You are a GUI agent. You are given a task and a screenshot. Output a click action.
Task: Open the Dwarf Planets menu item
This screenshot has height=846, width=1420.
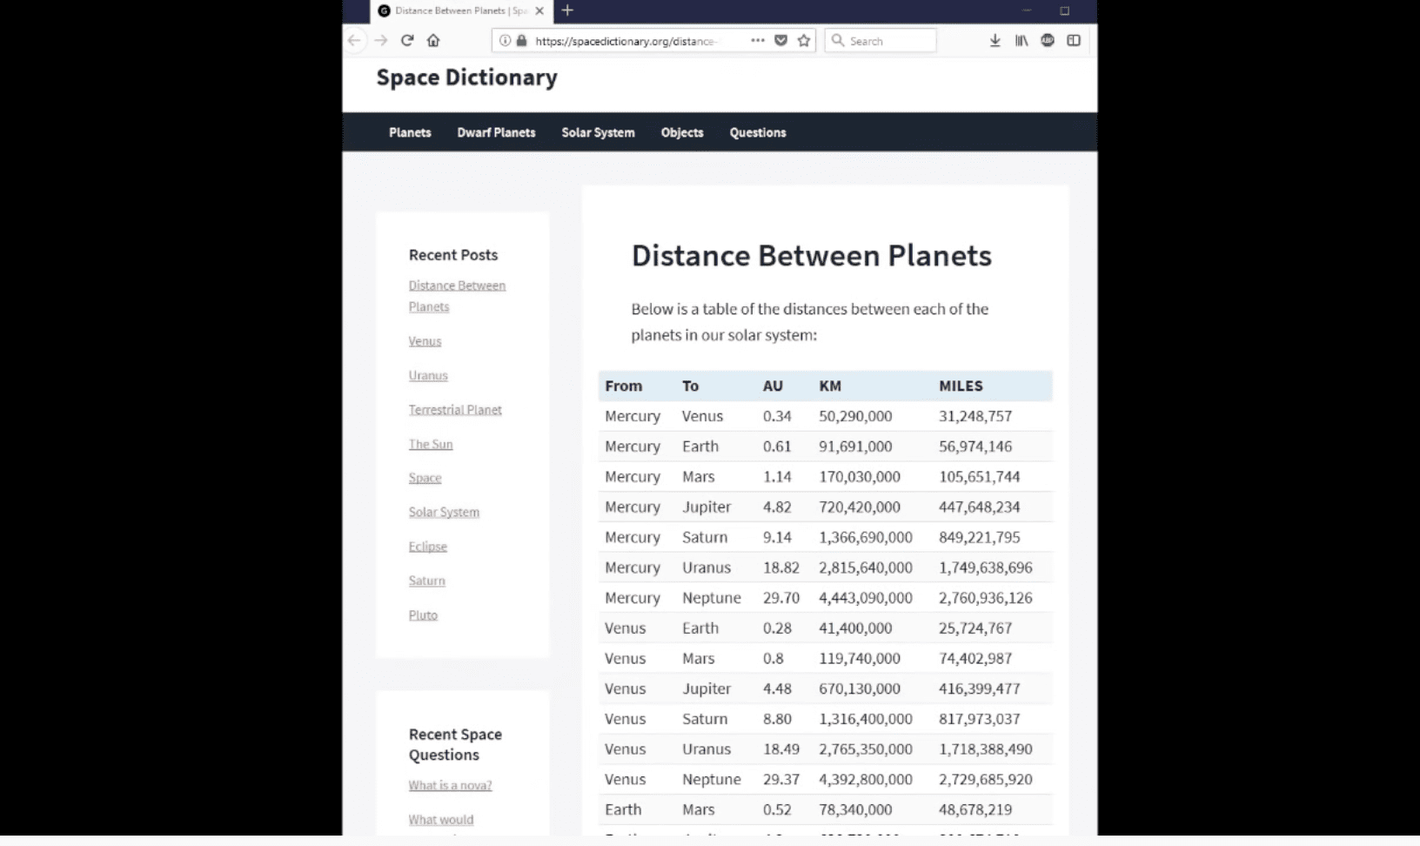496,132
